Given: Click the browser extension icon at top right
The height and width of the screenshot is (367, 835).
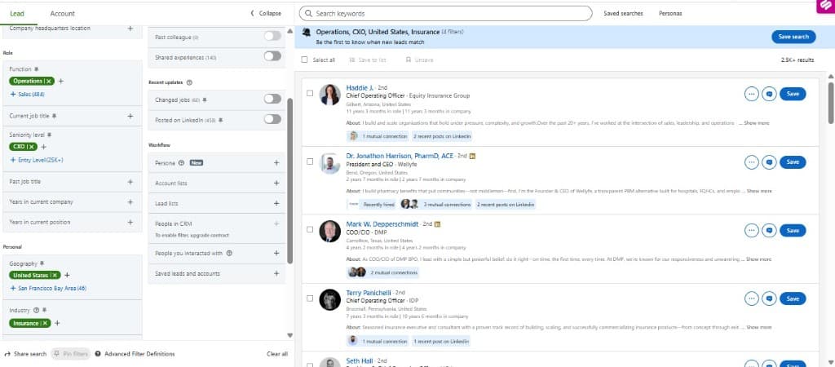Looking at the screenshot, I should click(825, 7).
